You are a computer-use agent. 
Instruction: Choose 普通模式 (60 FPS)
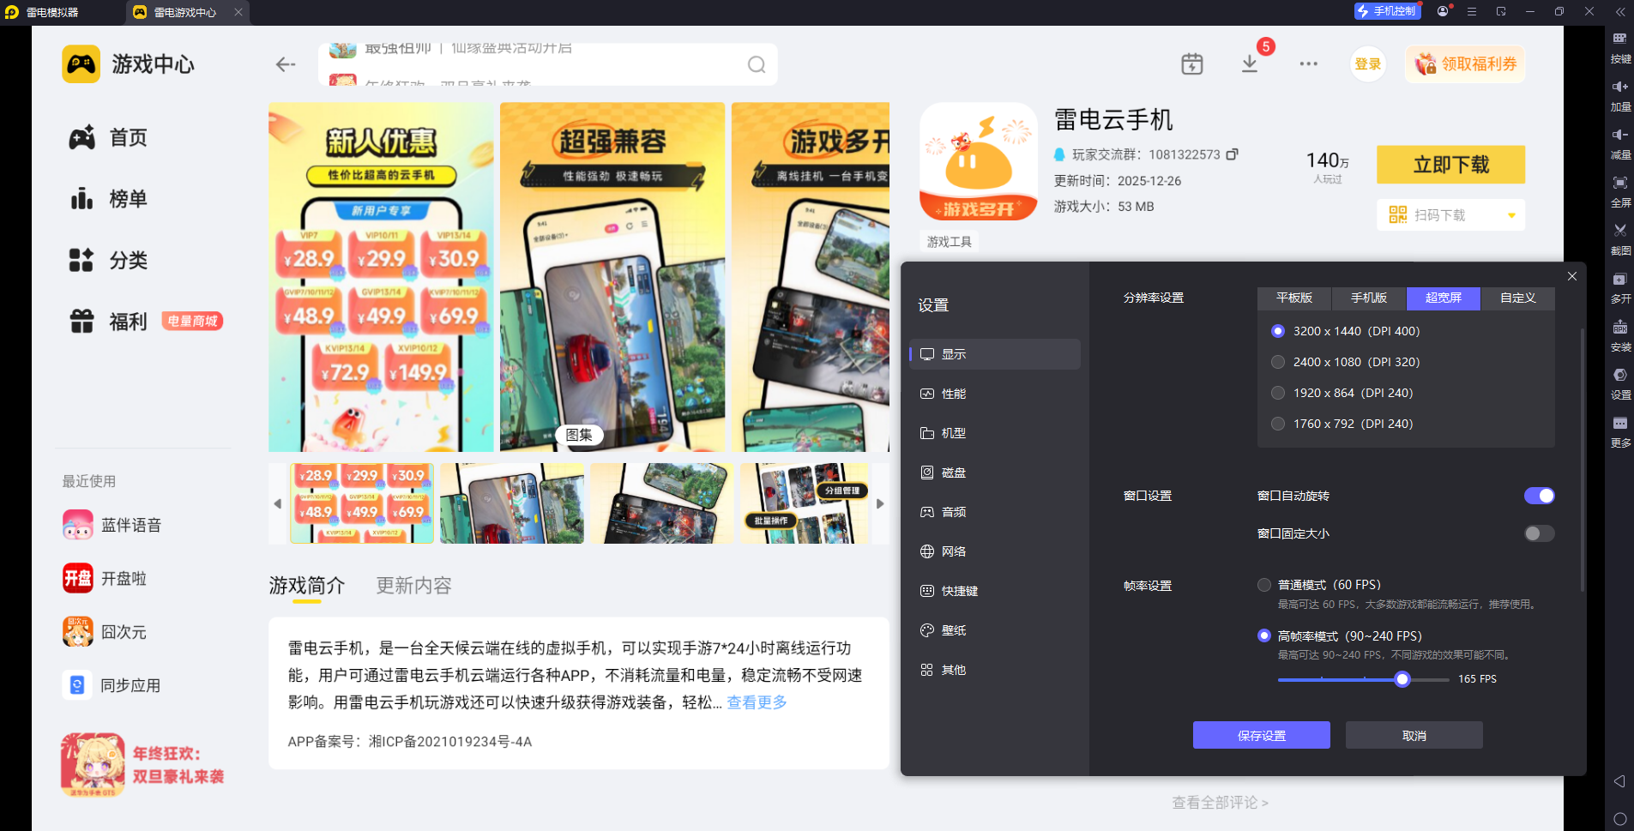click(x=1264, y=585)
